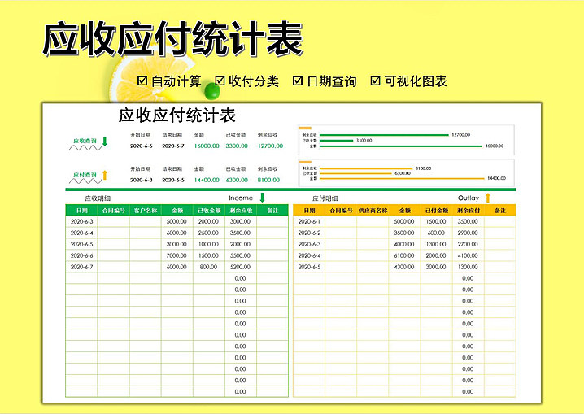Toggle the 日期查询 checkbox
The height and width of the screenshot is (414, 584).
coord(297,81)
